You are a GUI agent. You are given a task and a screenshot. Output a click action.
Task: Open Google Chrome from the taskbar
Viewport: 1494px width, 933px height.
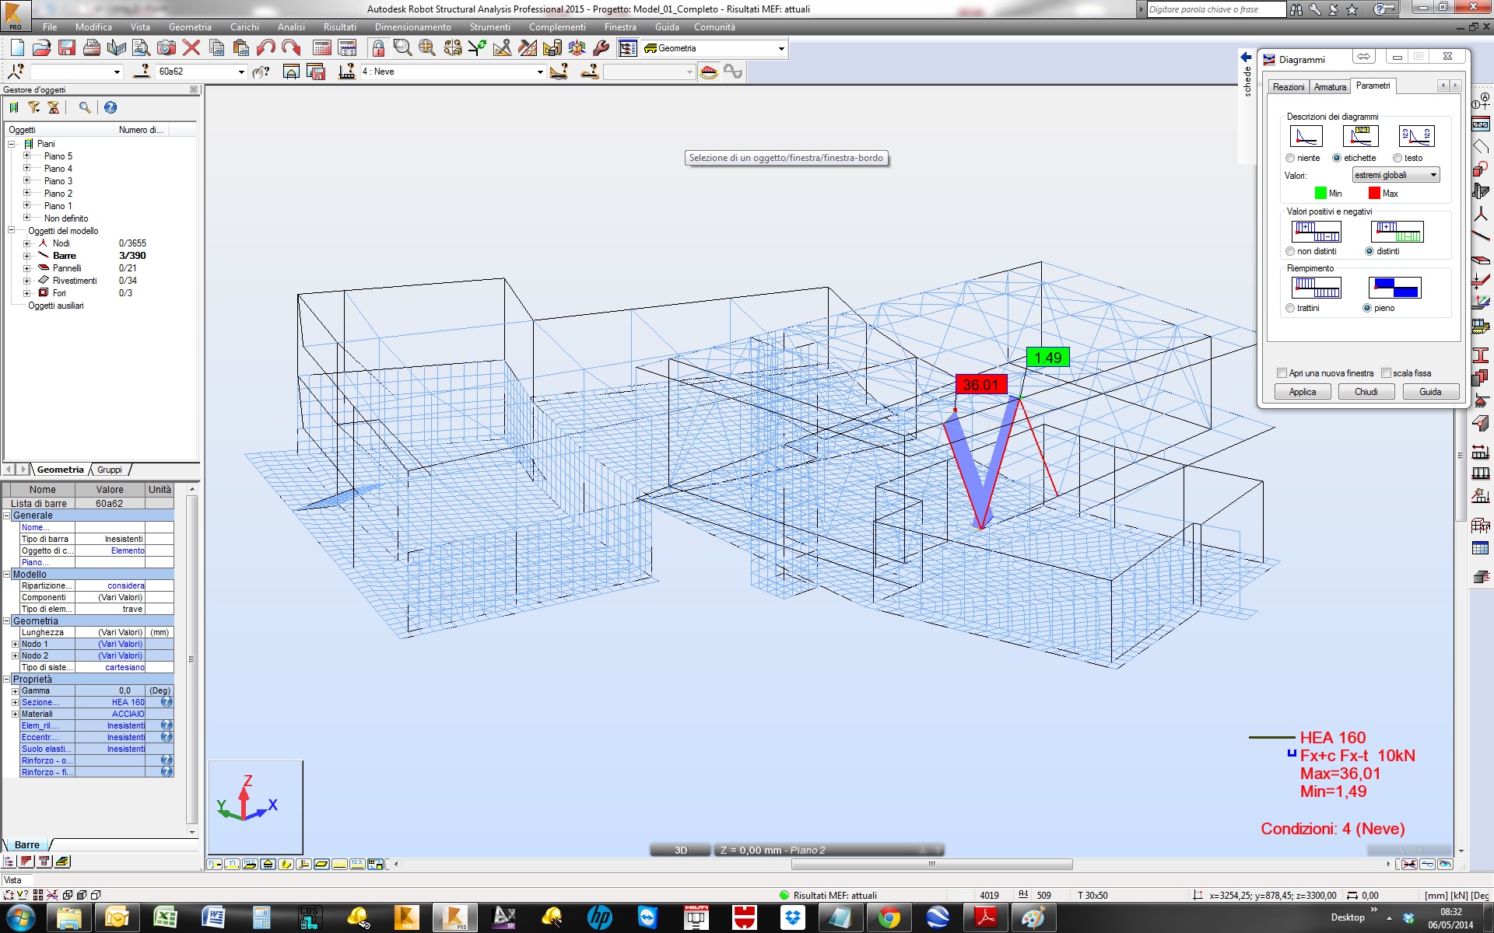coord(889,917)
